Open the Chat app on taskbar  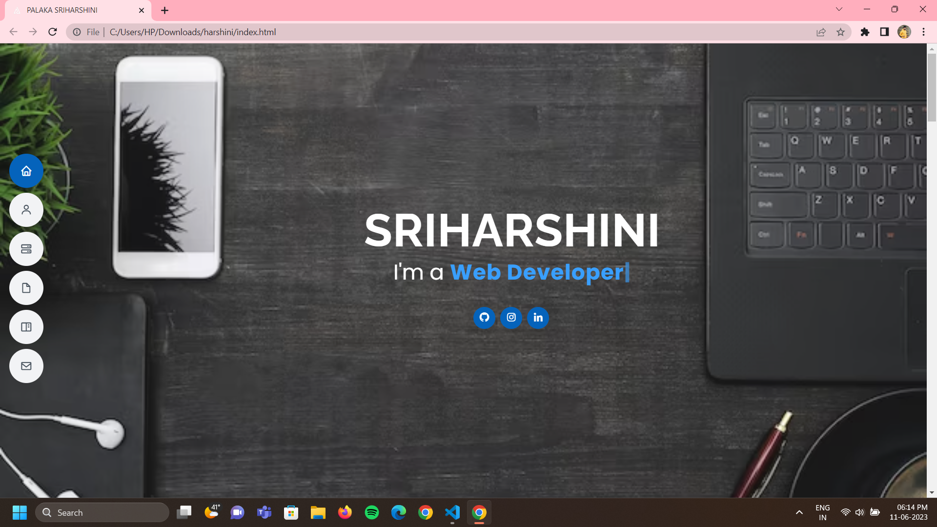tap(238, 512)
